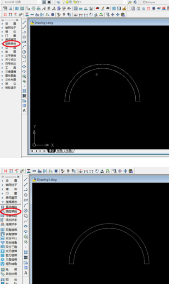Toggle the layer lock icon

pos(74,2)
